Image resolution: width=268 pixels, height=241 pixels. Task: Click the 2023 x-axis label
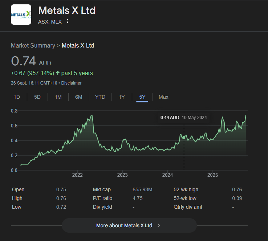tap(122, 175)
